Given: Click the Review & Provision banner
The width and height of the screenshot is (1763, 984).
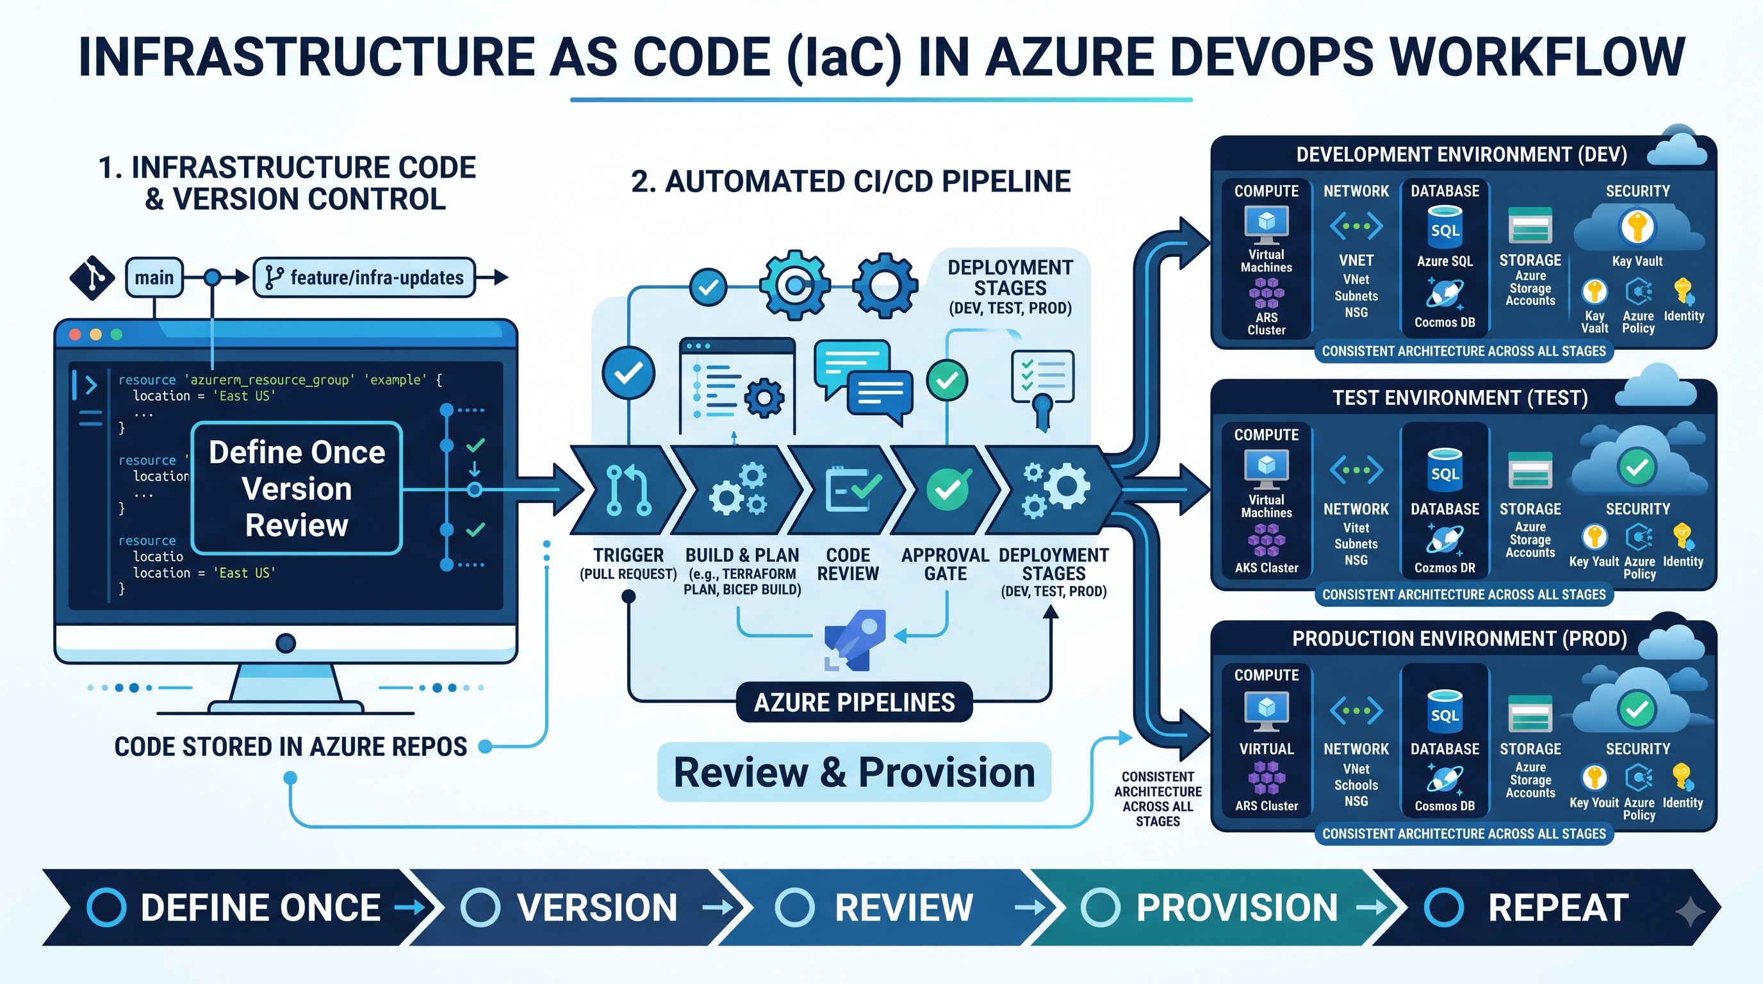Looking at the screenshot, I should [854, 772].
